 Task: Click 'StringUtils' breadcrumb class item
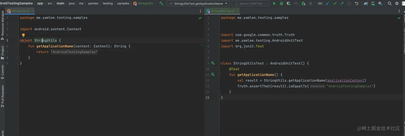pyautogui.click(x=143, y=3)
